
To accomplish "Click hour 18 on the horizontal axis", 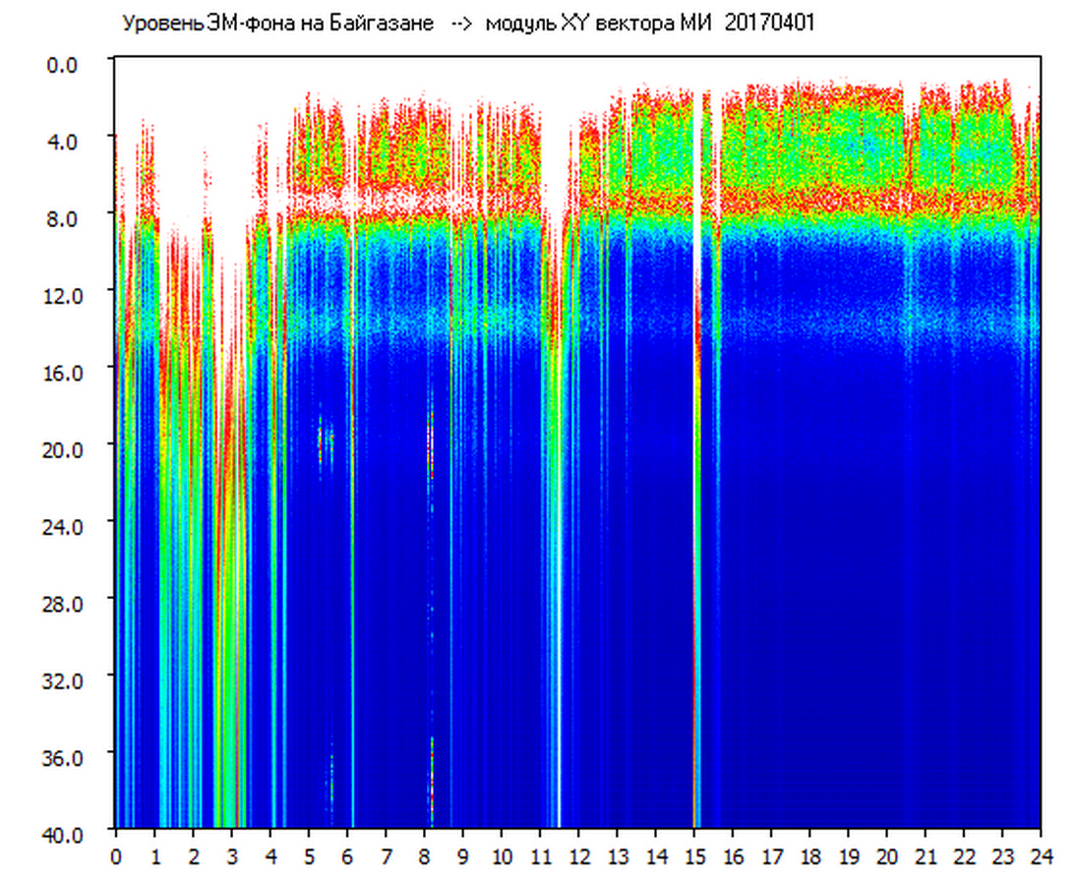I will pyautogui.click(x=809, y=856).
